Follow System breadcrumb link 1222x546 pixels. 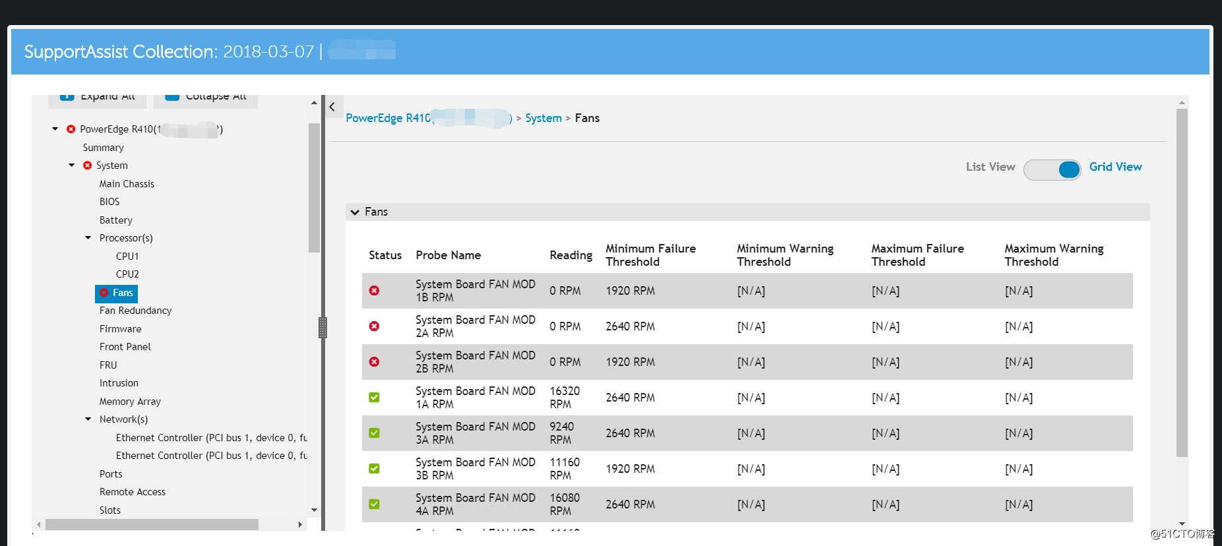(543, 118)
